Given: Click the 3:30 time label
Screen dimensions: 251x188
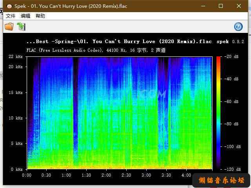Looking at the screenshot, I should coord(166,175).
